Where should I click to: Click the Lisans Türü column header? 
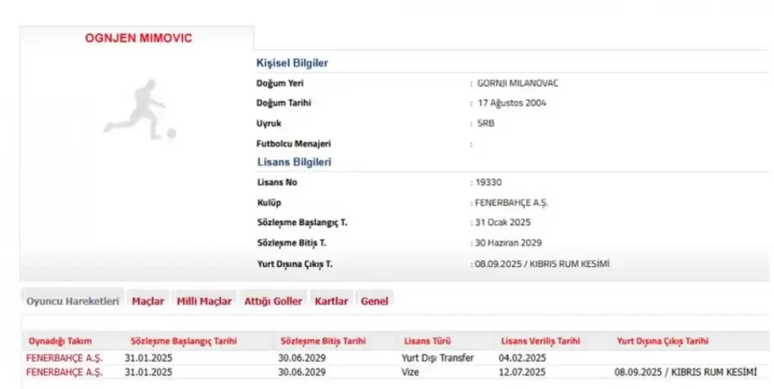427,341
